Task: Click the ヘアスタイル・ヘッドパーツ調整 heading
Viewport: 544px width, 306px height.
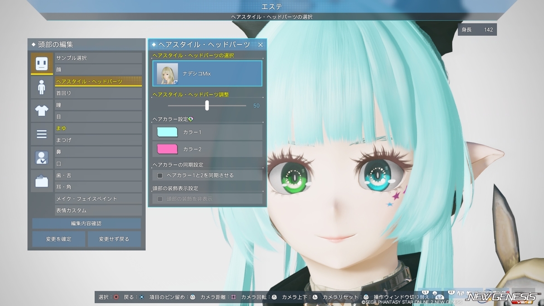Action: 191,94
